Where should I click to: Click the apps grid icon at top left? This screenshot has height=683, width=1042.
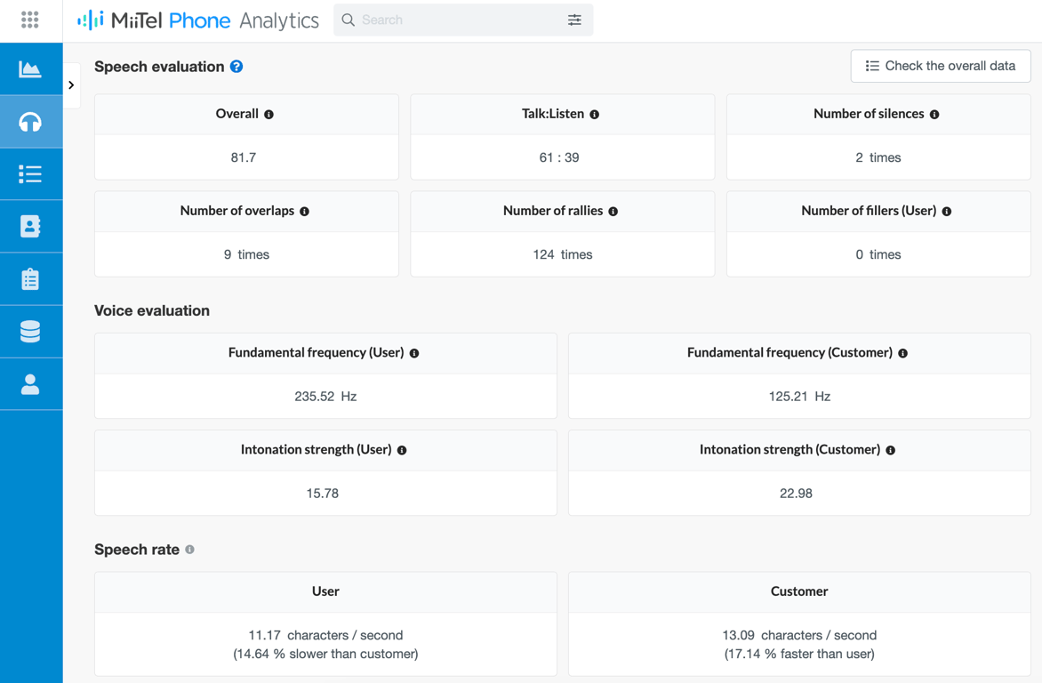coord(29,20)
